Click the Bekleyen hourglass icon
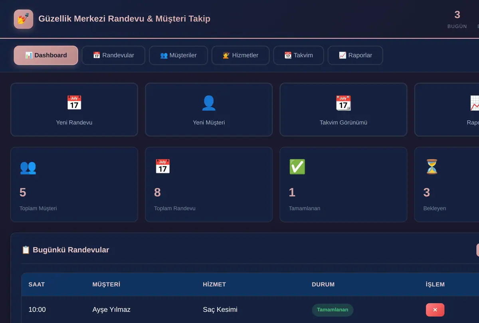 pyautogui.click(x=431, y=167)
